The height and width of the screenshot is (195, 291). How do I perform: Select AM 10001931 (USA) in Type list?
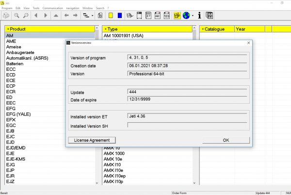[123, 35]
